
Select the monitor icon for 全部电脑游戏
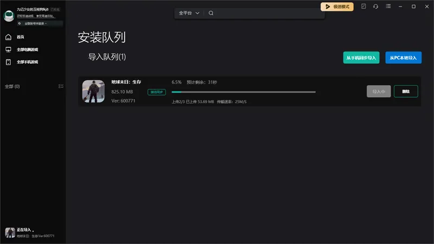click(8, 49)
